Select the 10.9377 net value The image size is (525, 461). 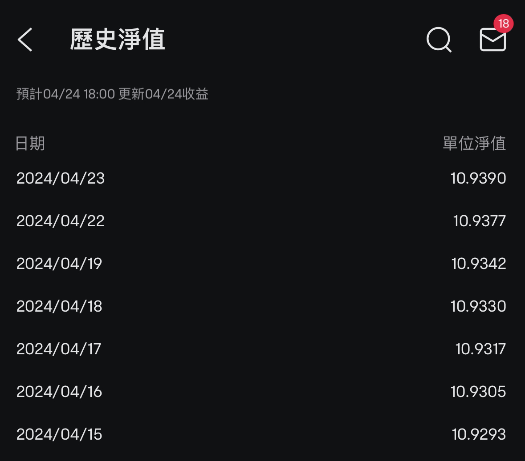pyautogui.click(x=479, y=221)
